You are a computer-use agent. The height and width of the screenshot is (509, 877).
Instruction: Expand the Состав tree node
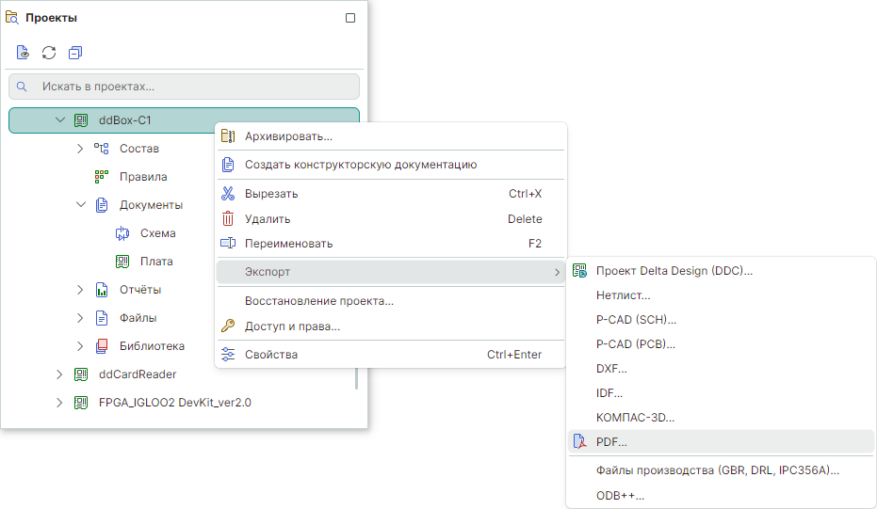click(81, 149)
